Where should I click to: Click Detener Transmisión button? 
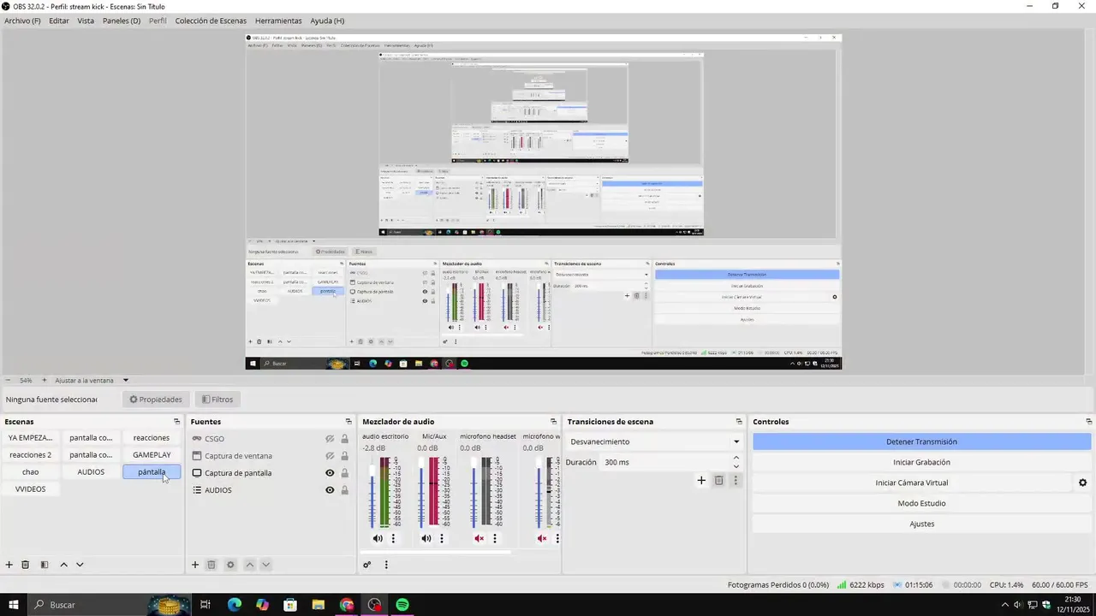[921, 441]
